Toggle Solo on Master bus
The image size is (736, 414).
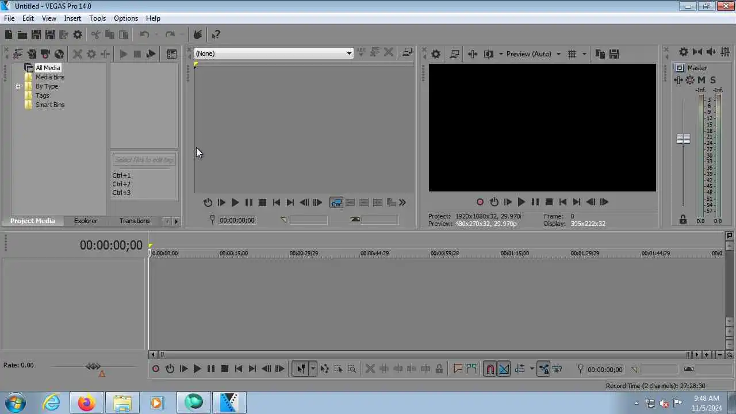713,80
